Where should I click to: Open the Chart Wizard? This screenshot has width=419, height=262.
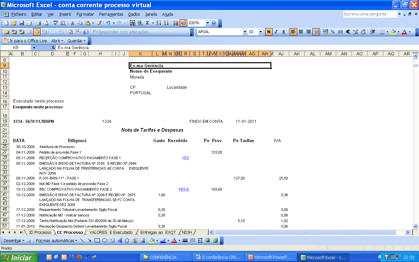[x=176, y=23]
